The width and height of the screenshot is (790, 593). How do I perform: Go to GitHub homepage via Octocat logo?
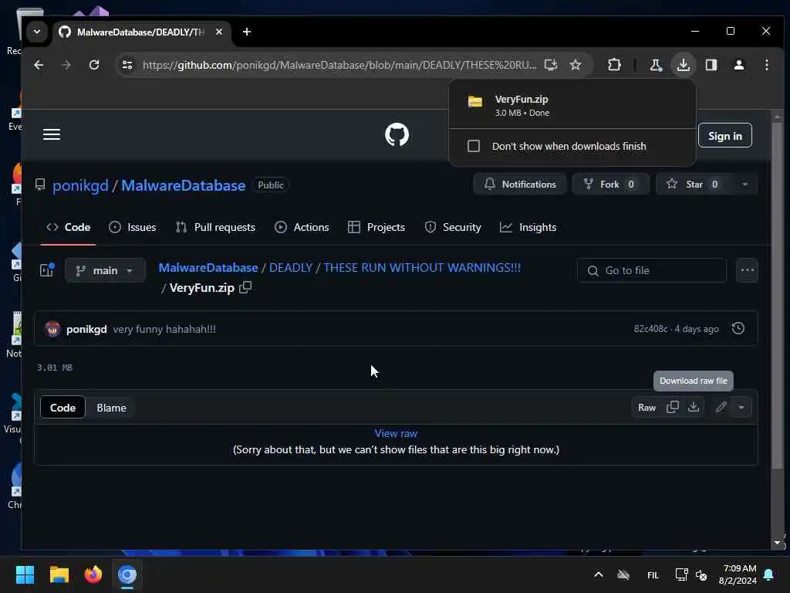point(397,134)
